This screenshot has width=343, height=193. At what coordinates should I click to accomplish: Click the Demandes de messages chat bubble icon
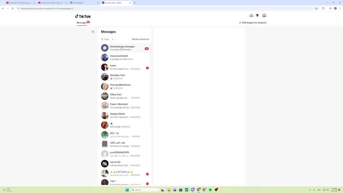tap(105, 48)
